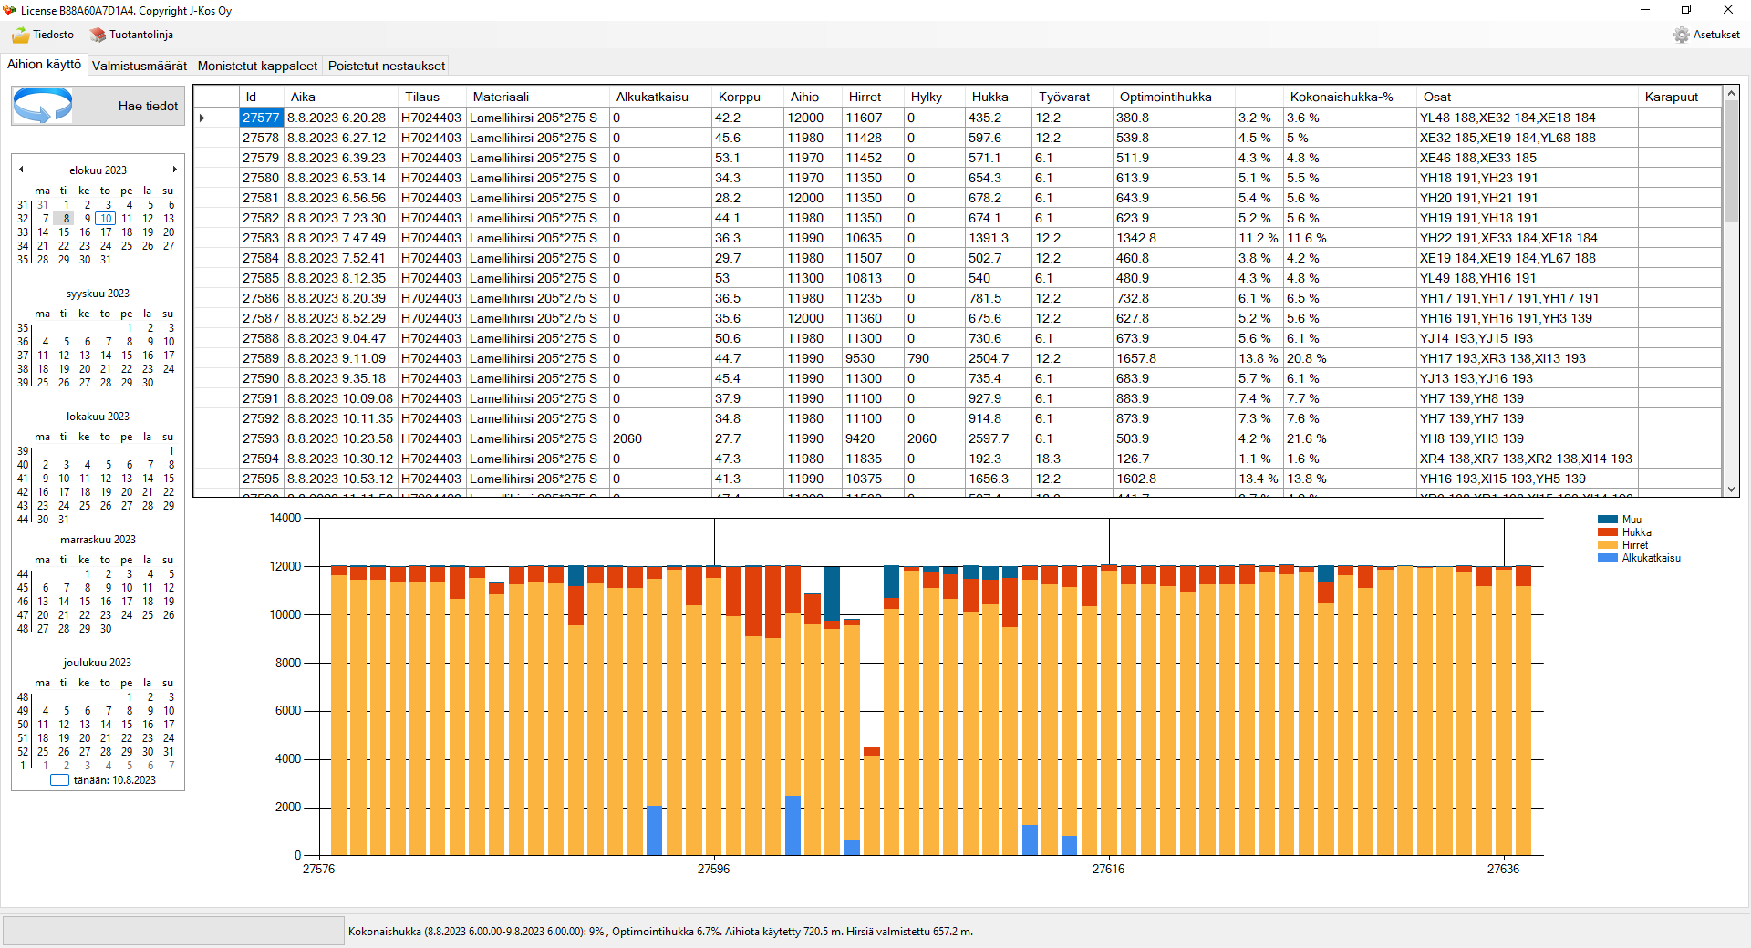Click the Hukka legend color swatch
Image resolution: width=1751 pixels, height=948 pixels.
point(1607,532)
